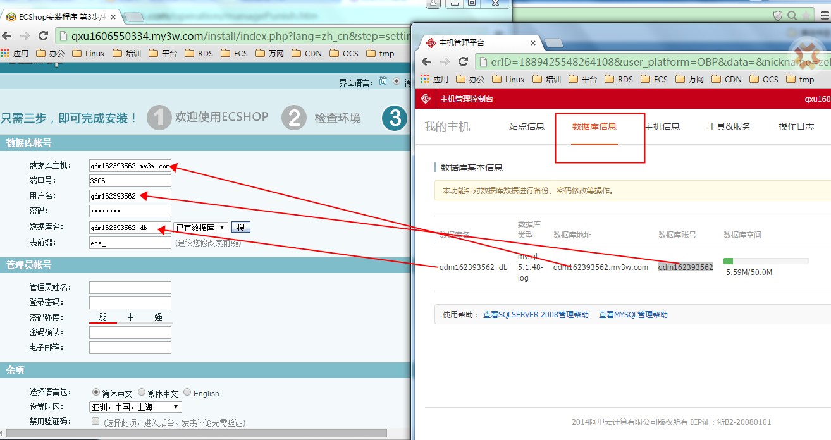Go back in the 主机管理平台 window
The image size is (831, 440).
click(427, 61)
